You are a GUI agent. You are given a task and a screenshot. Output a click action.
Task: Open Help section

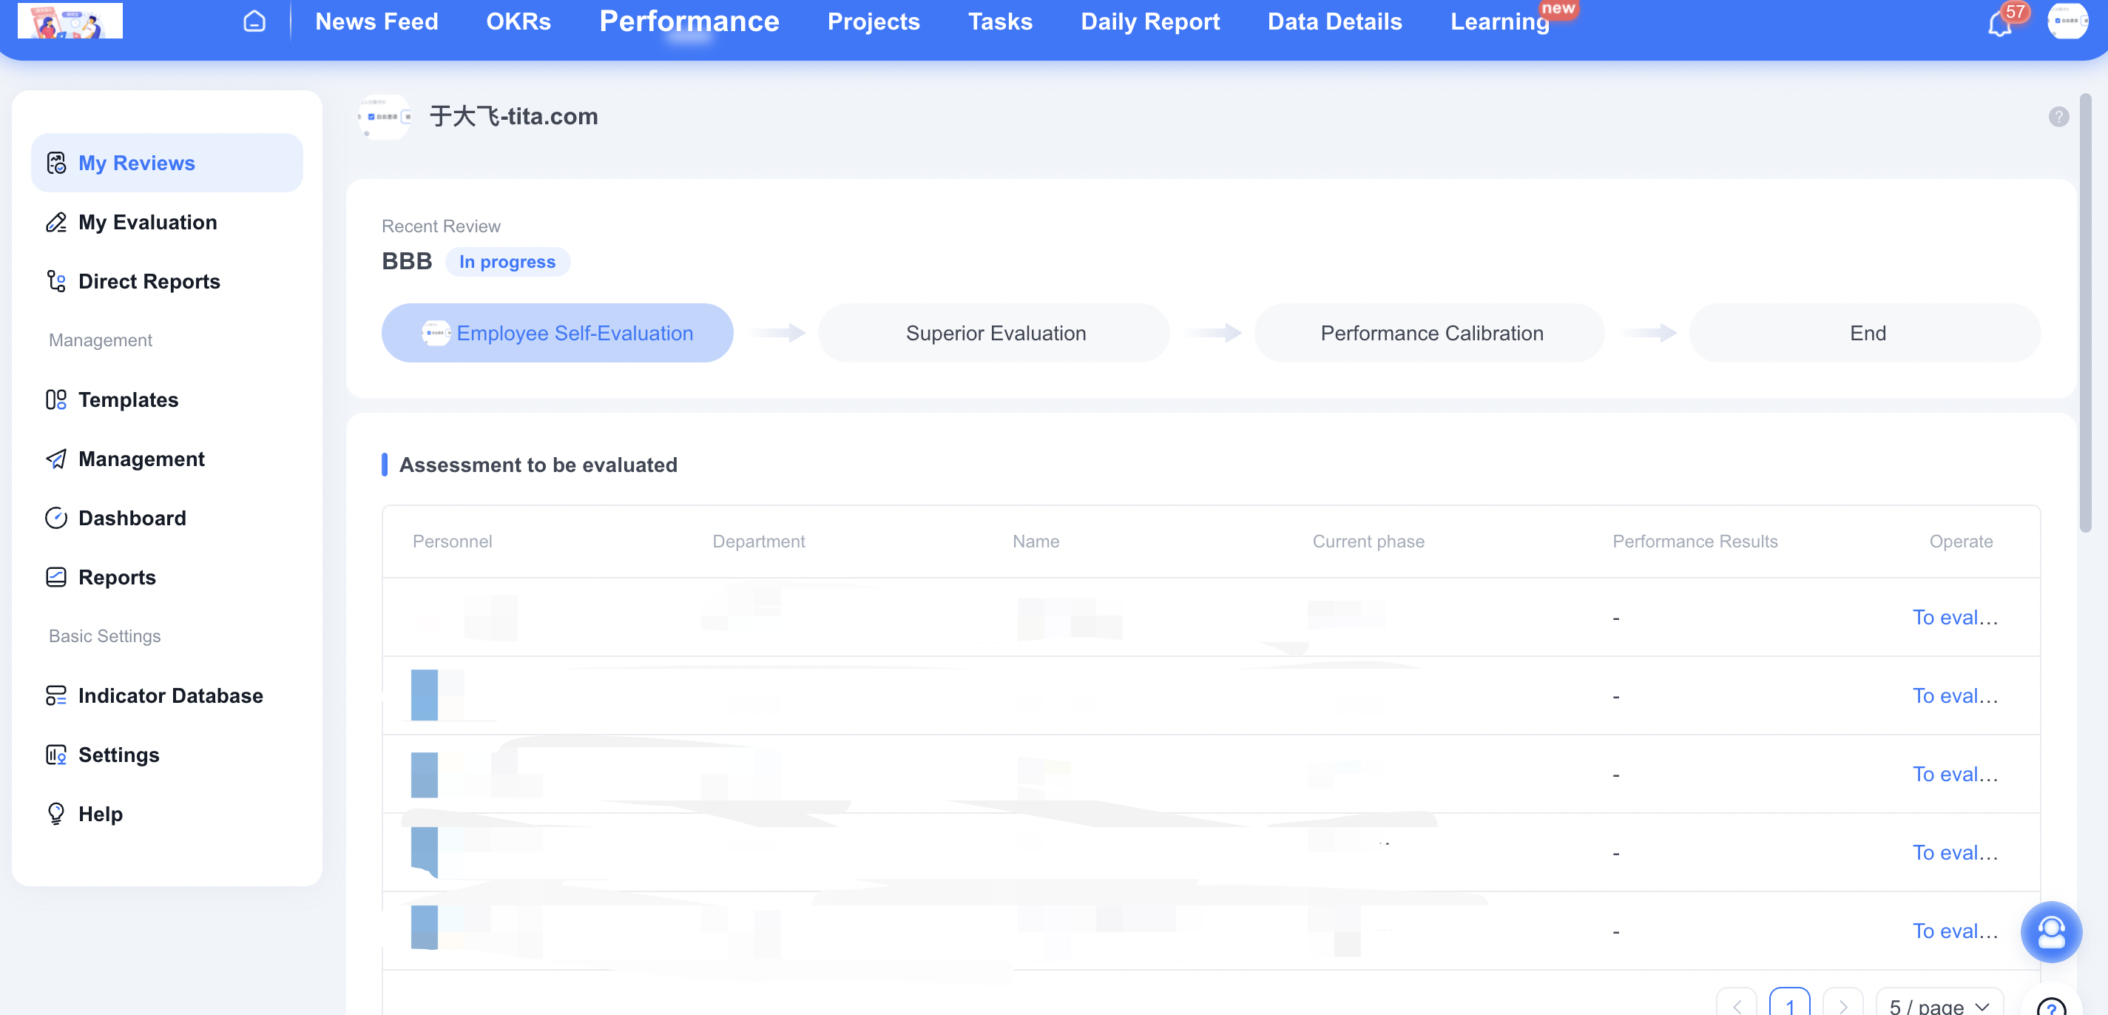tap(101, 813)
